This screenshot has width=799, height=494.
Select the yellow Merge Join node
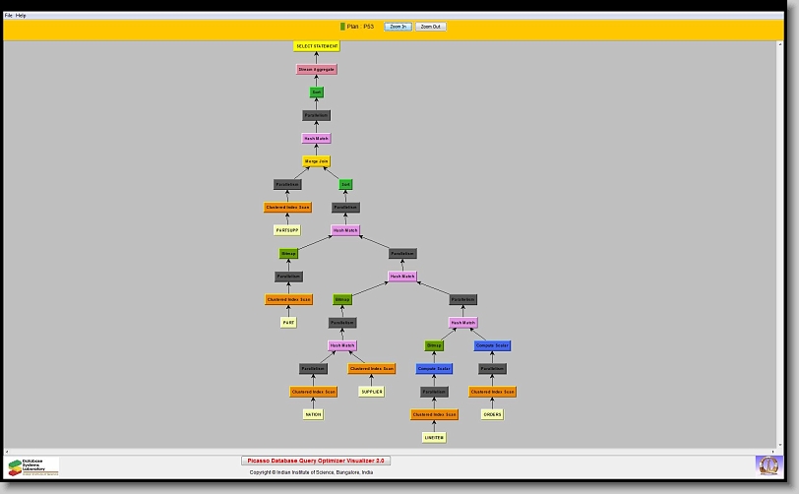[316, 161]
